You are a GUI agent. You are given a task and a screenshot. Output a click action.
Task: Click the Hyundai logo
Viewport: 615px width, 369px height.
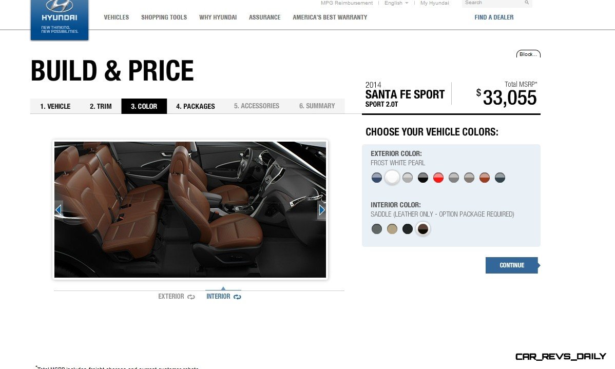pos(59,19)
